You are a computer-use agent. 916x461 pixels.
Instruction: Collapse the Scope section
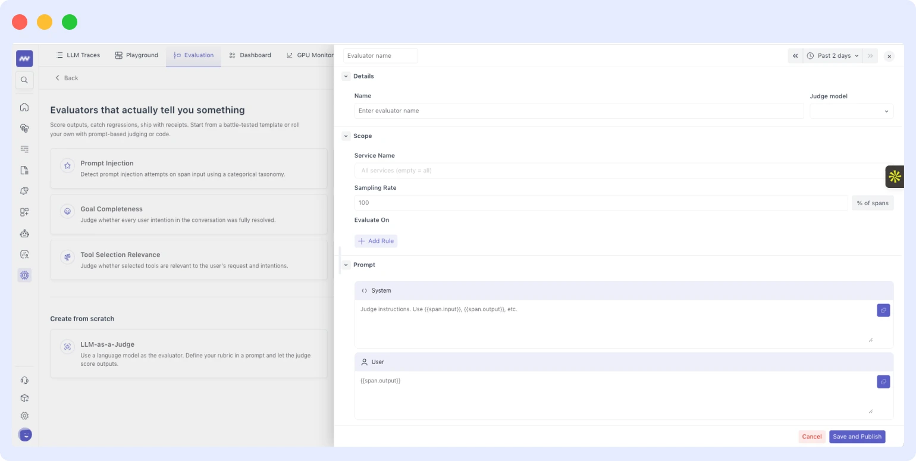(x=346, y=136)
